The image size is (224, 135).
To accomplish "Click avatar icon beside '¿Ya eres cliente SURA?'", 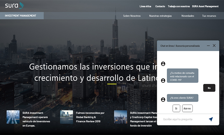I will 163,100.
